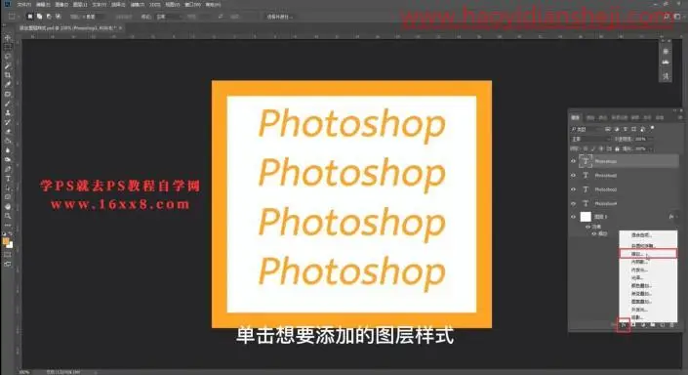Toggle lock all on the layer
This screenshot has width=688, height=375.
tap(617, 148)
